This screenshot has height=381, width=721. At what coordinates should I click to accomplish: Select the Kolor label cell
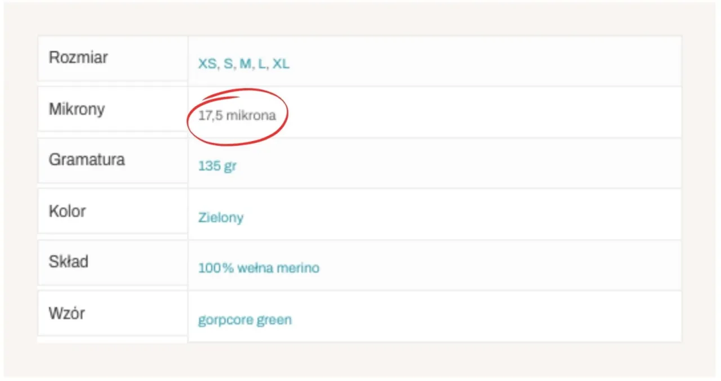click(x=112, y=212)
